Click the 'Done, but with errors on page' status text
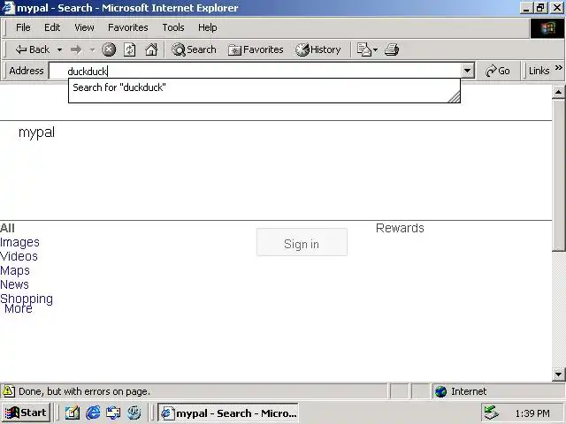 click(x=84, y=391)
